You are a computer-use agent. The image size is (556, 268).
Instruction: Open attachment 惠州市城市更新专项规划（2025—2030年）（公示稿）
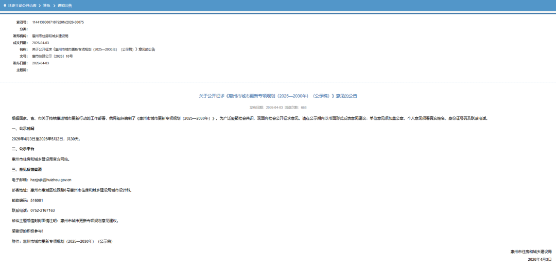tap(68, 241)
